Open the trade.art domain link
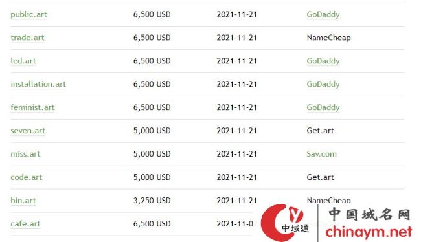The width and height of the screenshot is (421, 242). 27,38
